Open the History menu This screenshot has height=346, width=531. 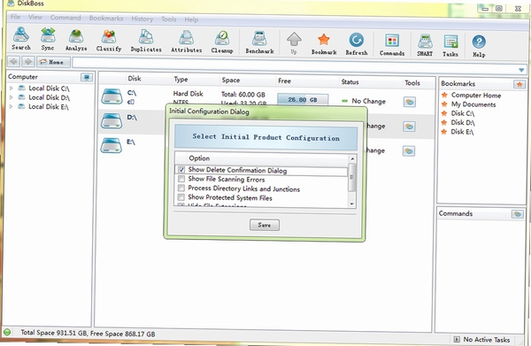[x=142, y=19]
